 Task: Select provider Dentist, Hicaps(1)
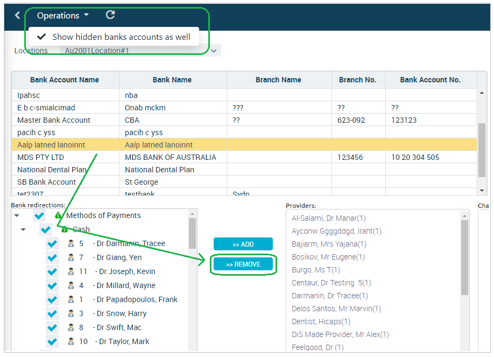point(321,321)
